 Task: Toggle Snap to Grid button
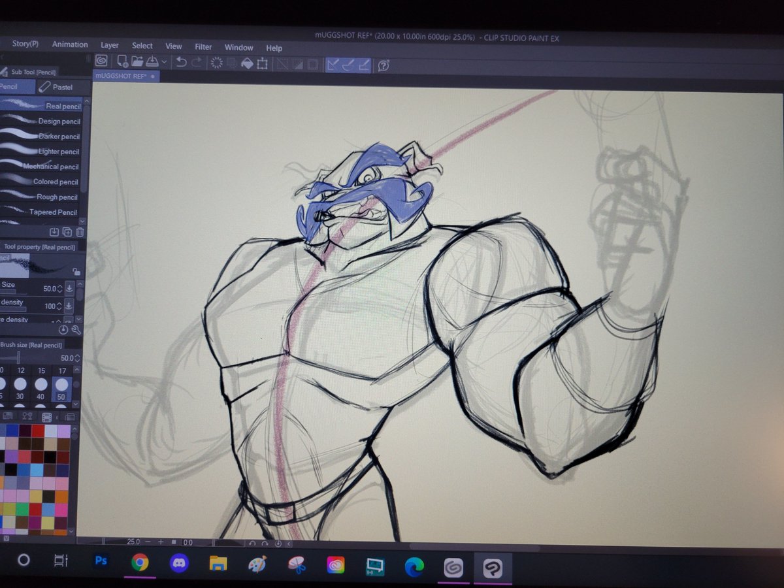pos(364,65)
